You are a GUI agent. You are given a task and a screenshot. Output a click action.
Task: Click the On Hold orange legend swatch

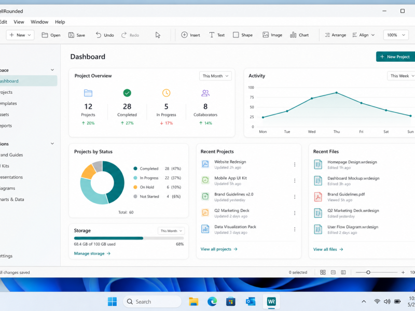135,187
